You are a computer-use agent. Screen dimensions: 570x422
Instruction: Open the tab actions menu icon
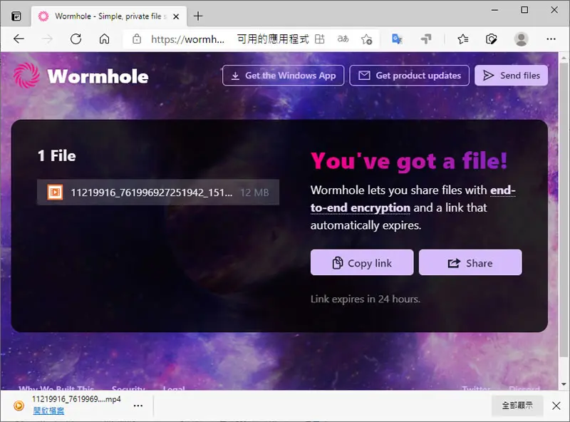(x=16, y=16)
